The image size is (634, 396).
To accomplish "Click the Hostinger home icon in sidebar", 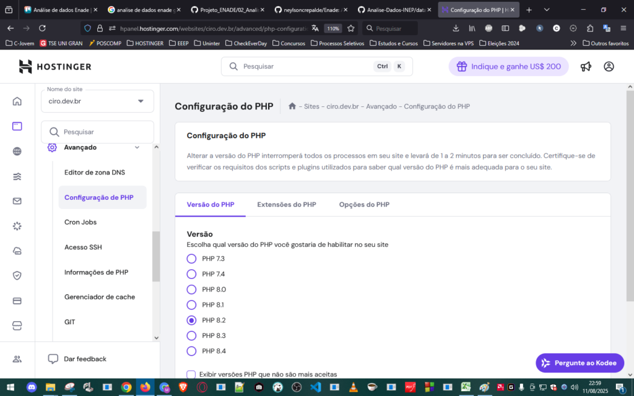I will [17, 101].
